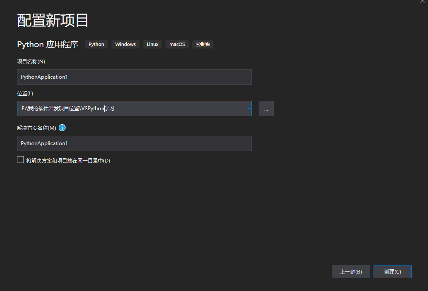The height and width of the screenshot is (291, 428).
Task: Click the dropdown arrow on the location field
Action: pos(248,108)
